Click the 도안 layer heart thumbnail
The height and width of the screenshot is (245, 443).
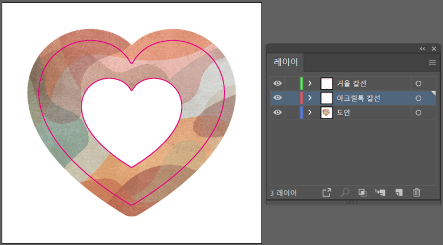(x=327, y=113)
